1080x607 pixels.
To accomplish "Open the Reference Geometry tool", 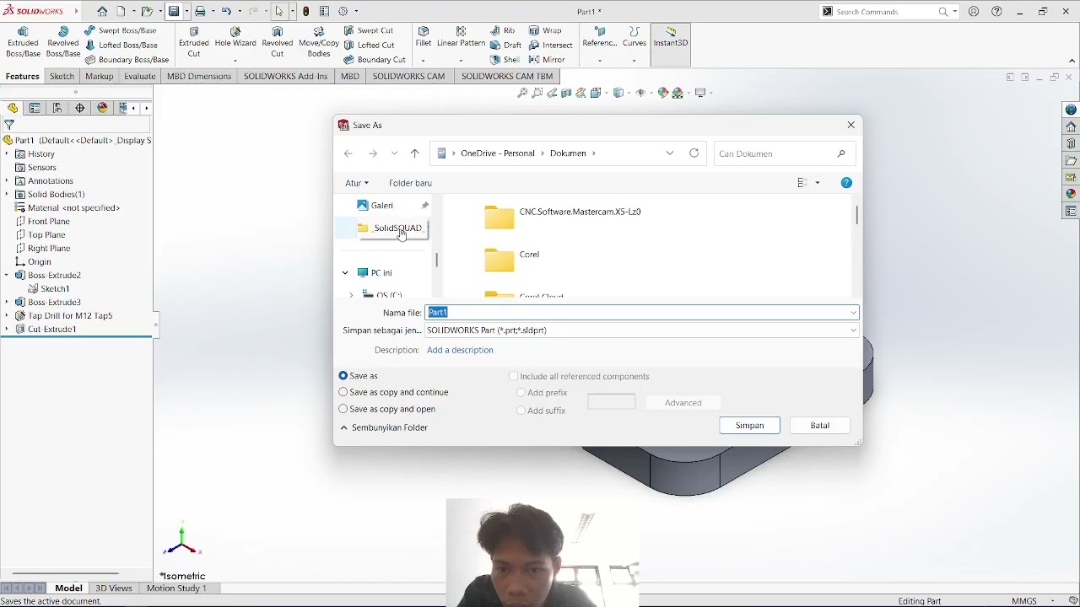I will tap(600, 38).
